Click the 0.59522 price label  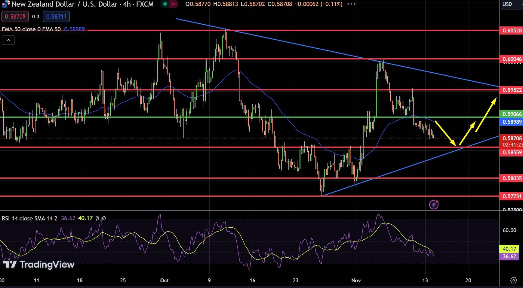tap(511, 90)
